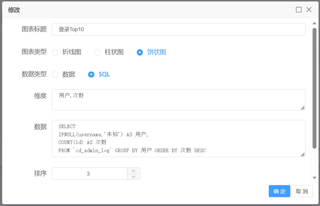
Task: Click the dialog's vertical scrollbar thumb
Action: pos(314,88)
